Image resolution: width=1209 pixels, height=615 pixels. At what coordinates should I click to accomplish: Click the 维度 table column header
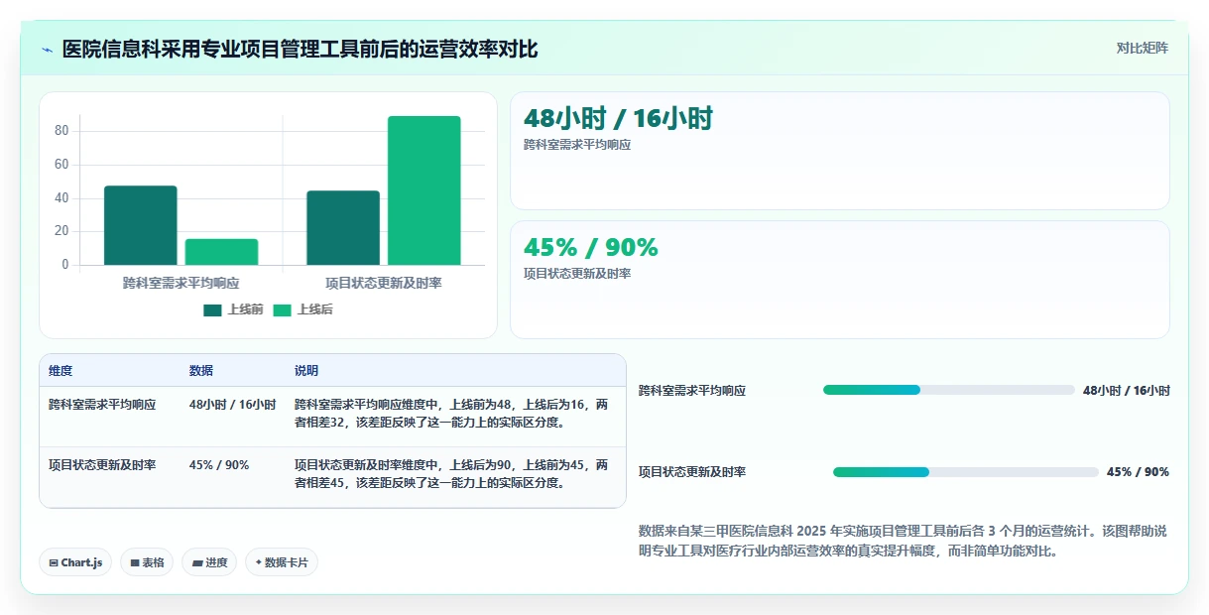(x=60, y=370)
